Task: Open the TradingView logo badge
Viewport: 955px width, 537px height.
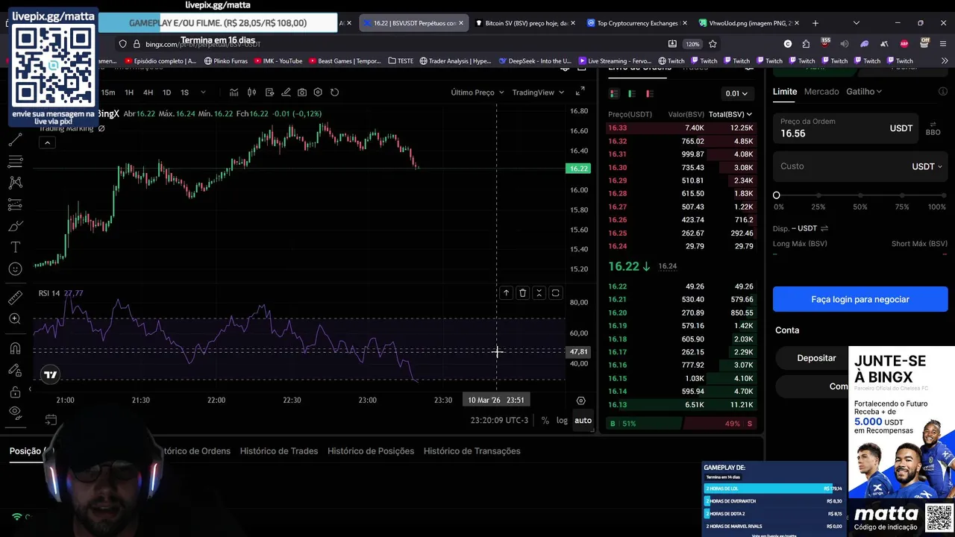Action: tap(50, 375)
